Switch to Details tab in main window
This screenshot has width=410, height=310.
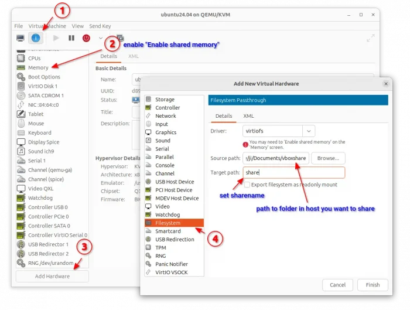(x=108, y=56)
